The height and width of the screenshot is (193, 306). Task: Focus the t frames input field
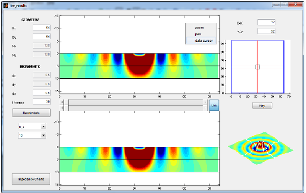tap(41, 101)
